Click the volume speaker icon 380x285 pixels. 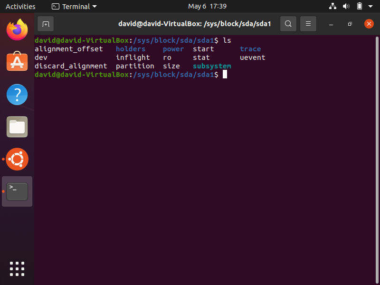(346, 6)
